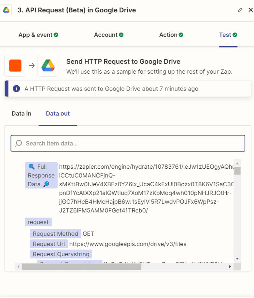Image resolution: width=254 pixels, height=298 pixels.
Task: Click the magnifier icon beside Full Response Data
Action: click(45, 184)
